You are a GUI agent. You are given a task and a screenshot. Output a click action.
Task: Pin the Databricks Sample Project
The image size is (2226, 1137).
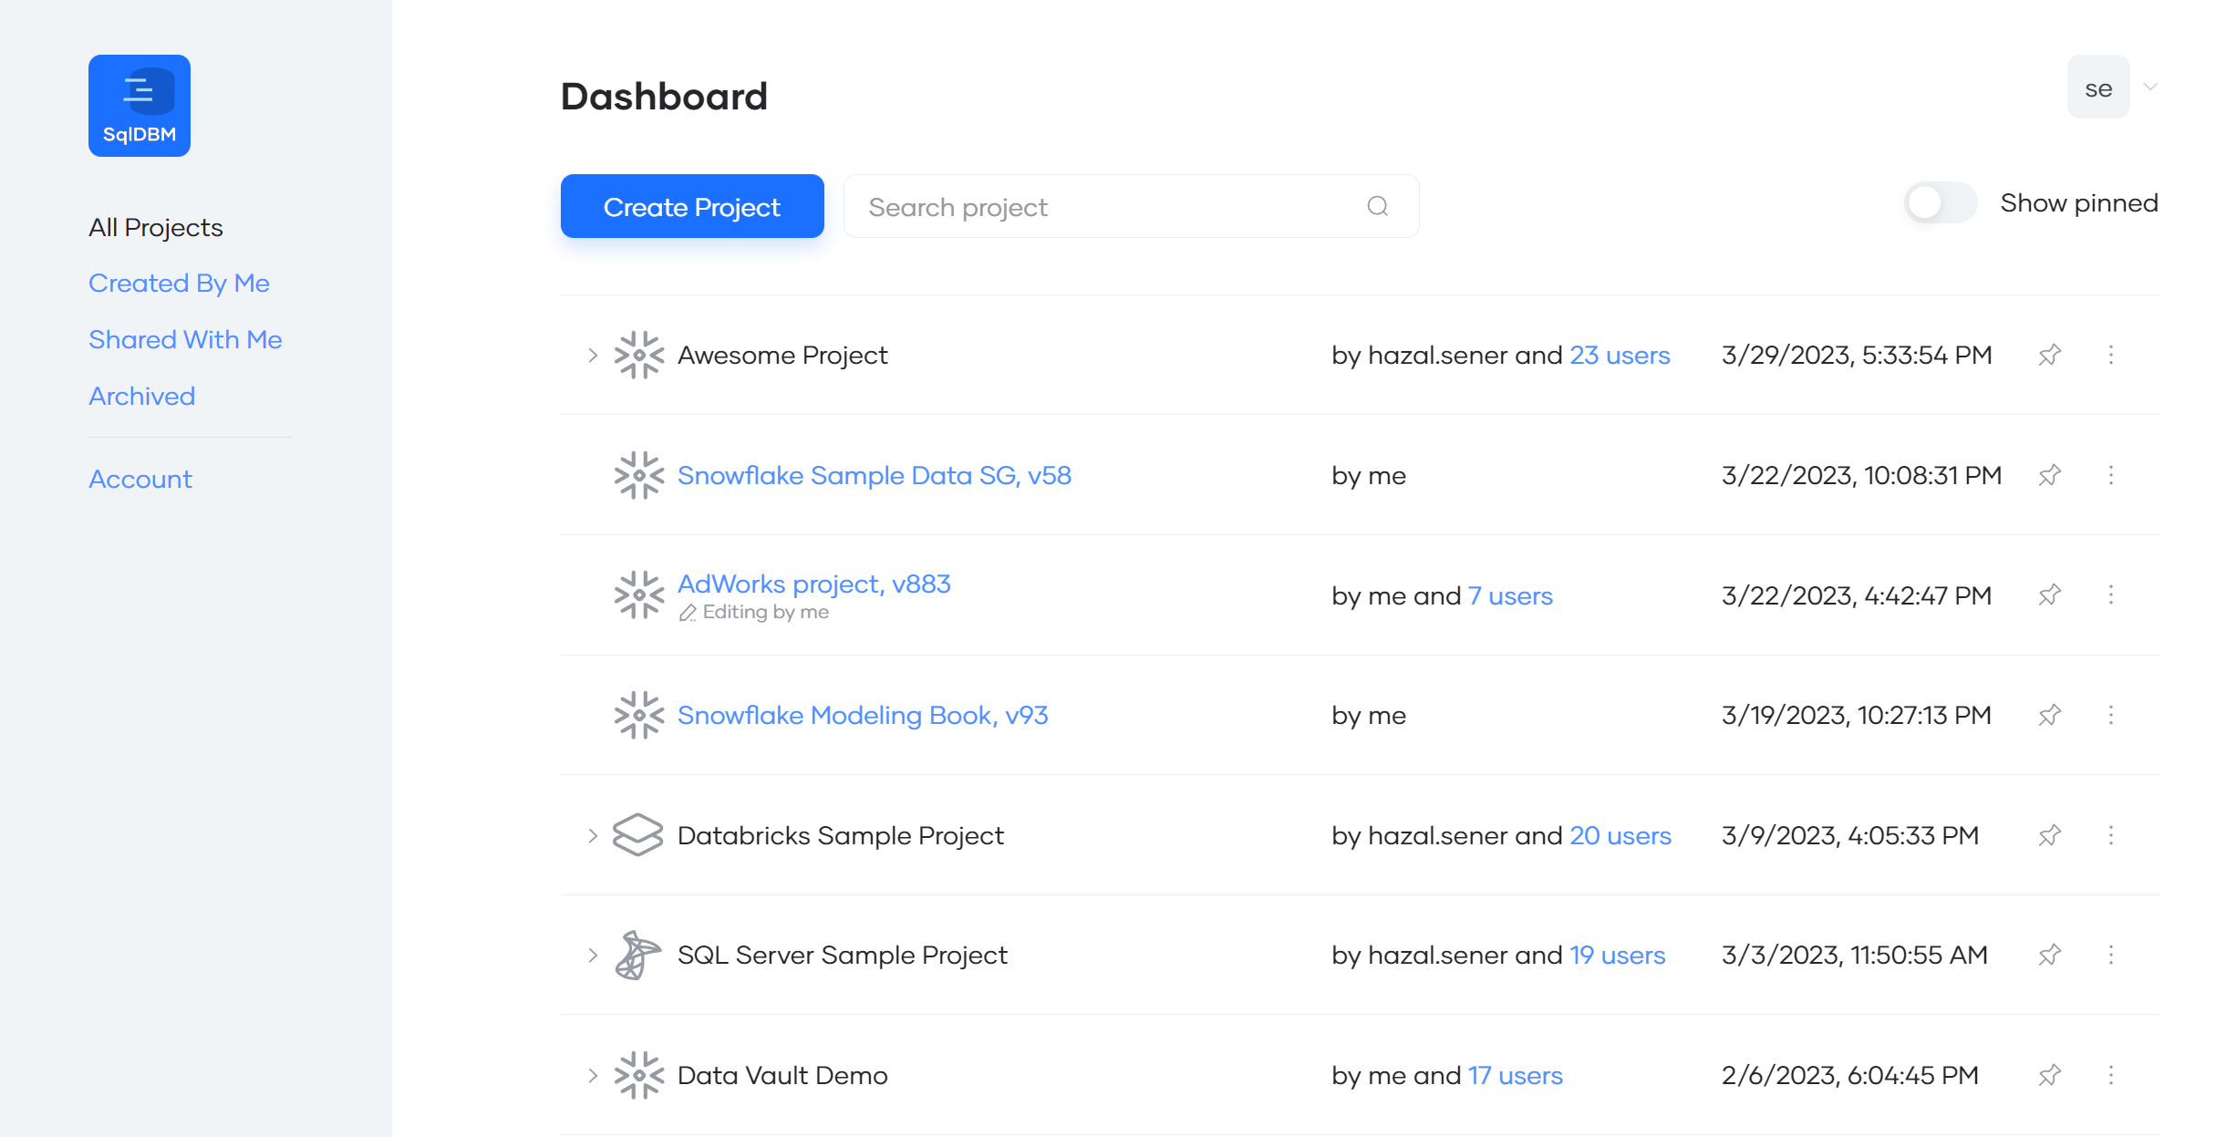(x=2048, y=834)
